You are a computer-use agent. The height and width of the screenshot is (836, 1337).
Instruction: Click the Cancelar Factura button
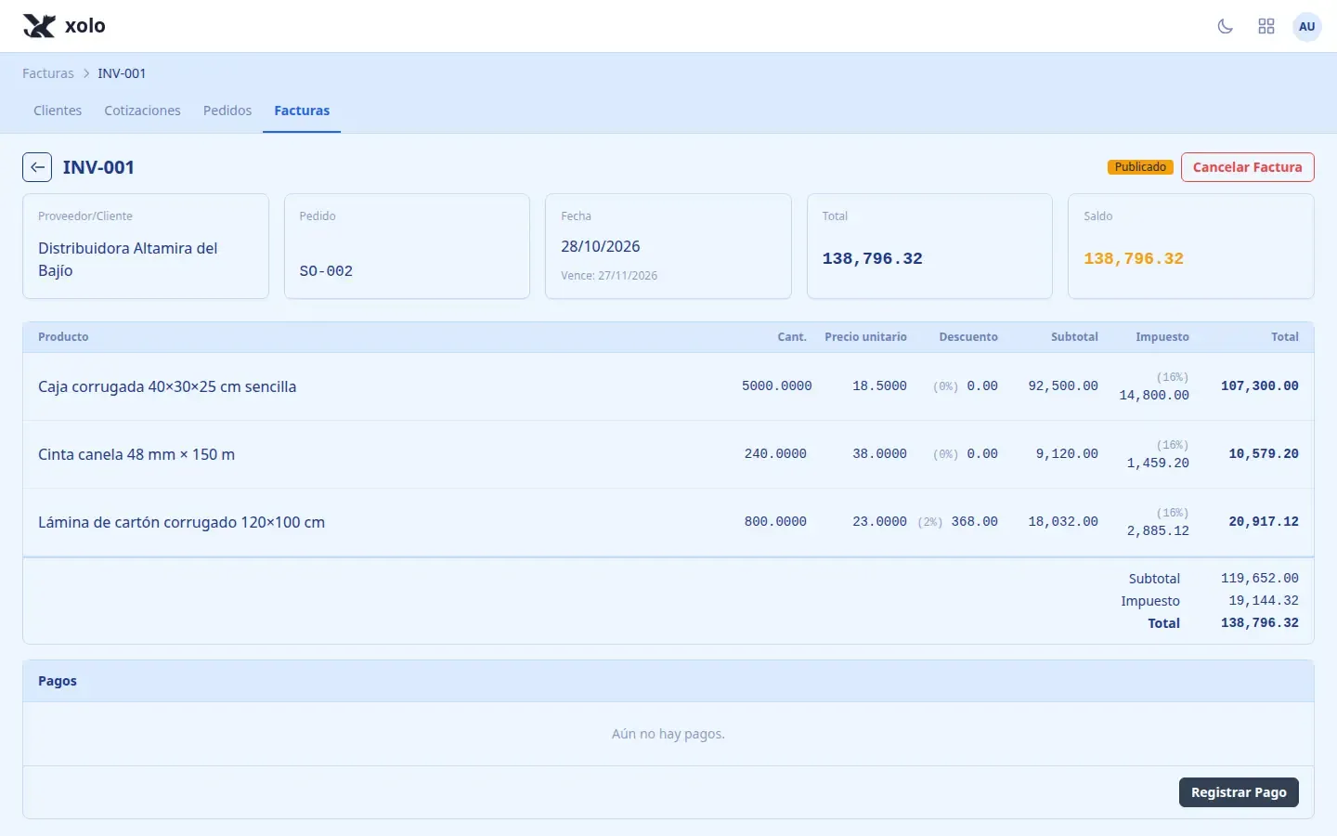tap(1247, 167)
